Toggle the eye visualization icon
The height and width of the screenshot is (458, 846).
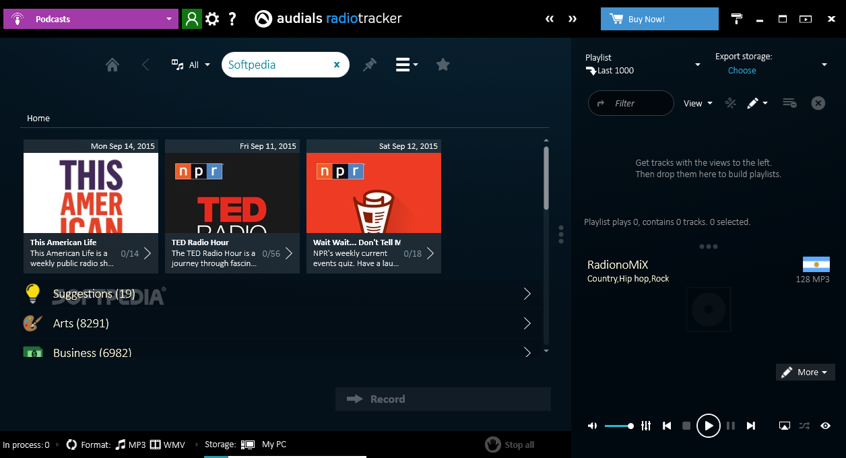pyautogui.click(x=825, y=426)
